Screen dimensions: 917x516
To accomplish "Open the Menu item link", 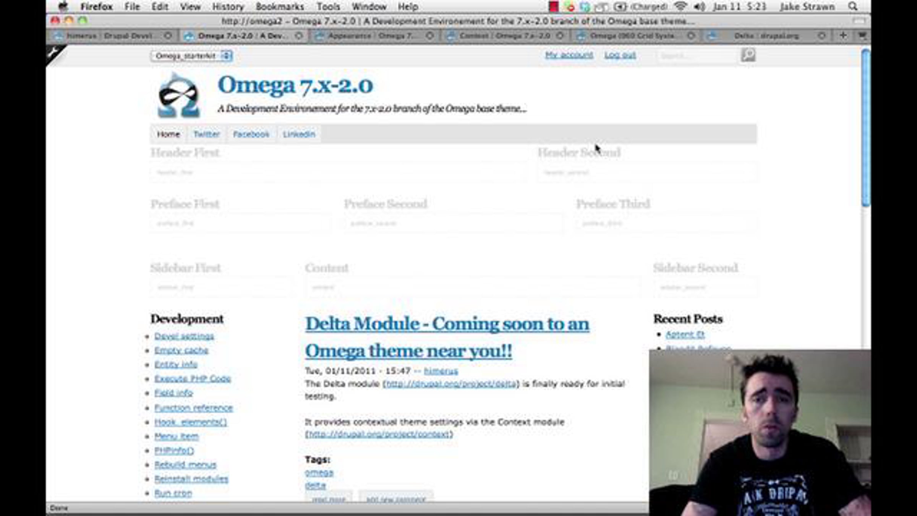I will (177, 436).
